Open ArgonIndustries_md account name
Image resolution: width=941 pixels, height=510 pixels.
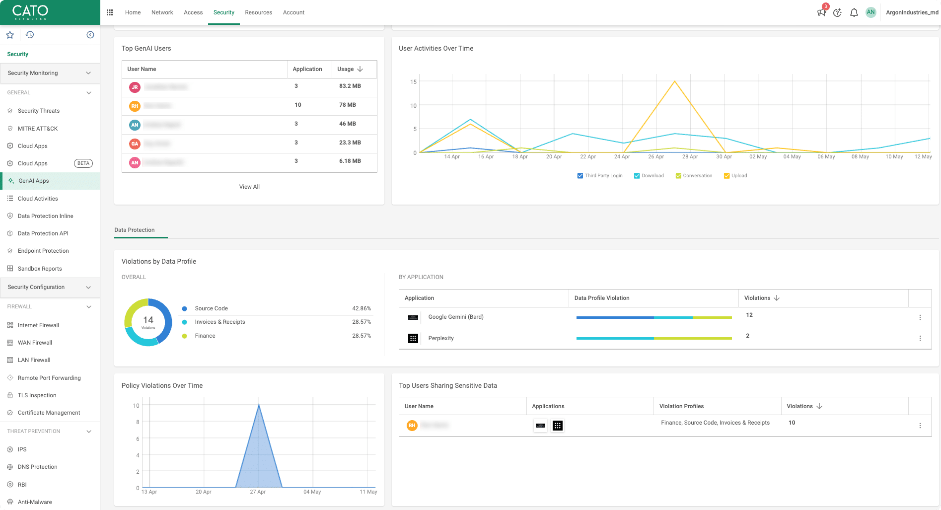912,12
